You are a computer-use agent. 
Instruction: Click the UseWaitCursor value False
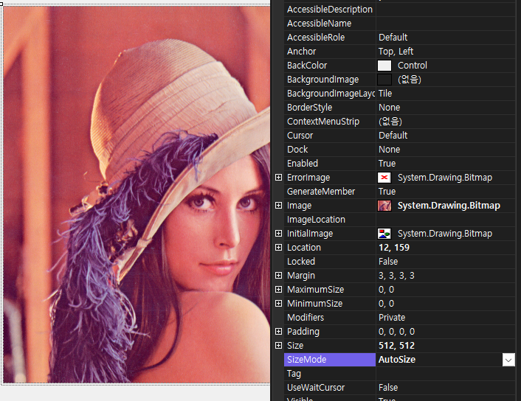pos(388,388)
